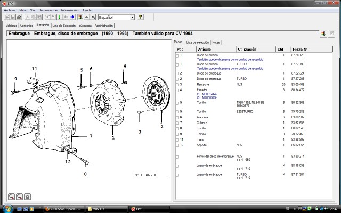Click the VIN toolbar icon
The image size is (341, 213).
click(86, 17)
